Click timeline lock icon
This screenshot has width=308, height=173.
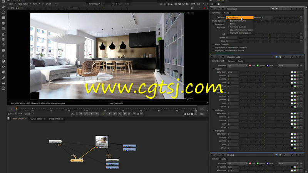[x=192, y=114]
